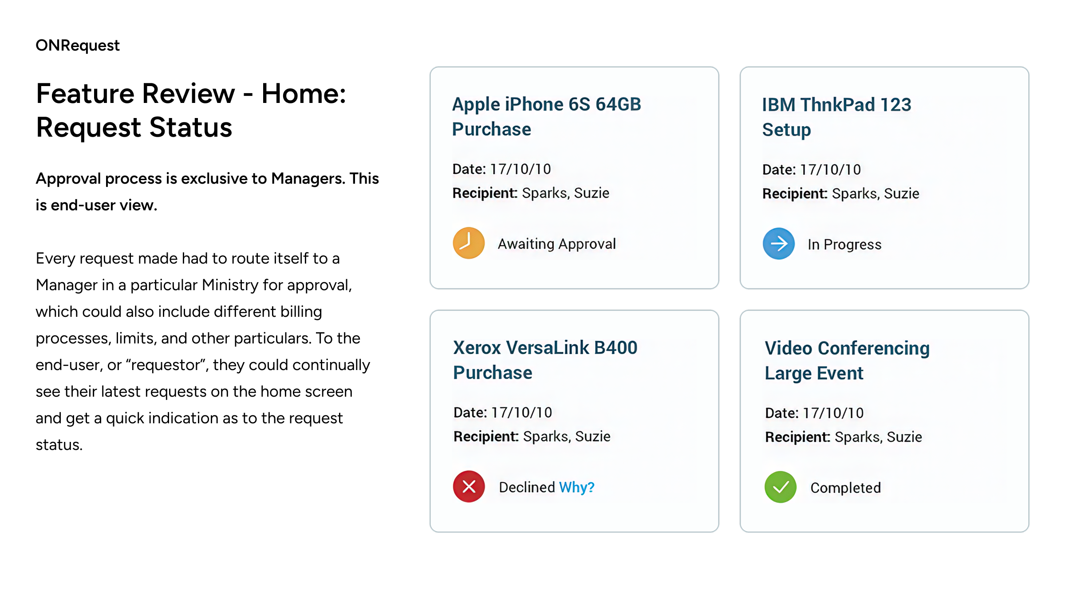Open the Apple iPhone 6S 64GB Purchase title
The width and height of the screenshot is (1065, 599).
546,117
